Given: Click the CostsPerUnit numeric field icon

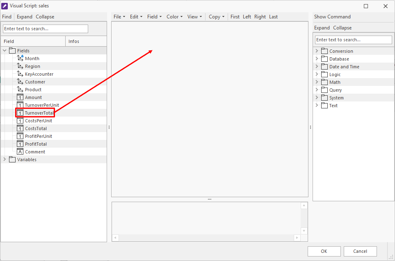Looking at the screenshot, I should point(20,121).
